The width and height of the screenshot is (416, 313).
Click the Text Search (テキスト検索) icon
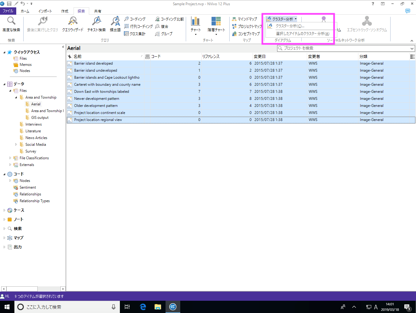[x=96, y=24]
